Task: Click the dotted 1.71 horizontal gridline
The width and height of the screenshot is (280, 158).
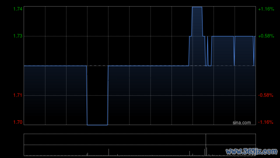Action: 140,95
